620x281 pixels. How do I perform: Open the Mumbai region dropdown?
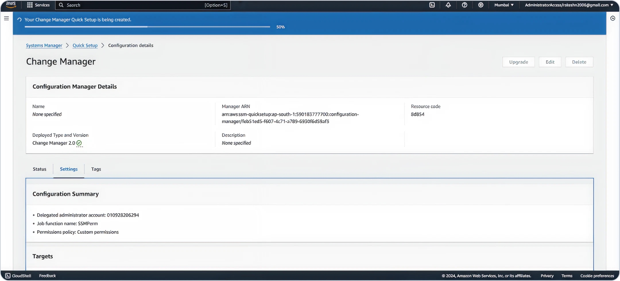point(504,5)
